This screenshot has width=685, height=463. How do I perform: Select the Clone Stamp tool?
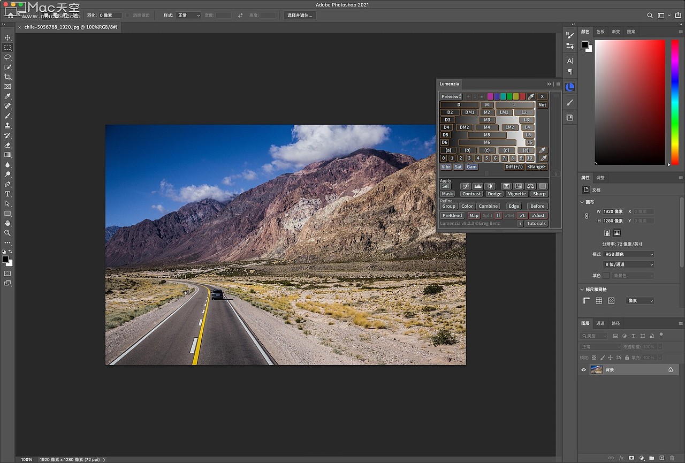[7, 126]
